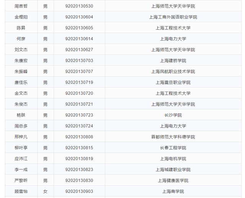Screen dimensions: 245x198
Task: Select school 上海商学院
Action: click(173, 191)
